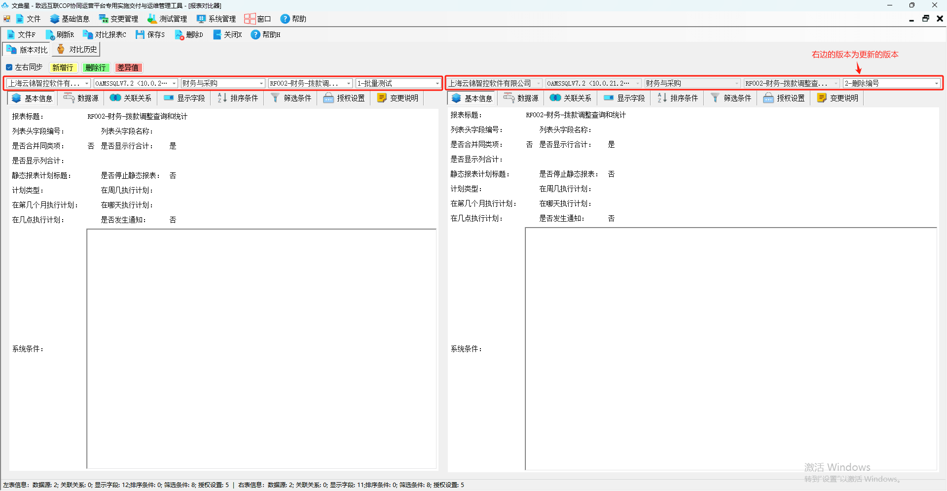The width and height of the screenshot is (947, 491).
Task: Open left panel 数据源 data source tab
Action: [x=81, y=98]
